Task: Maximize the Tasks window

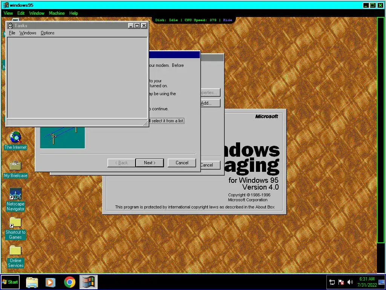Action: (x=137, y=25)
